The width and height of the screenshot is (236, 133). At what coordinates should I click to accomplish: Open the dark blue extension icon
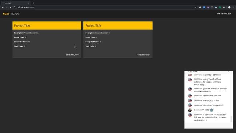(x=216, y=7)
